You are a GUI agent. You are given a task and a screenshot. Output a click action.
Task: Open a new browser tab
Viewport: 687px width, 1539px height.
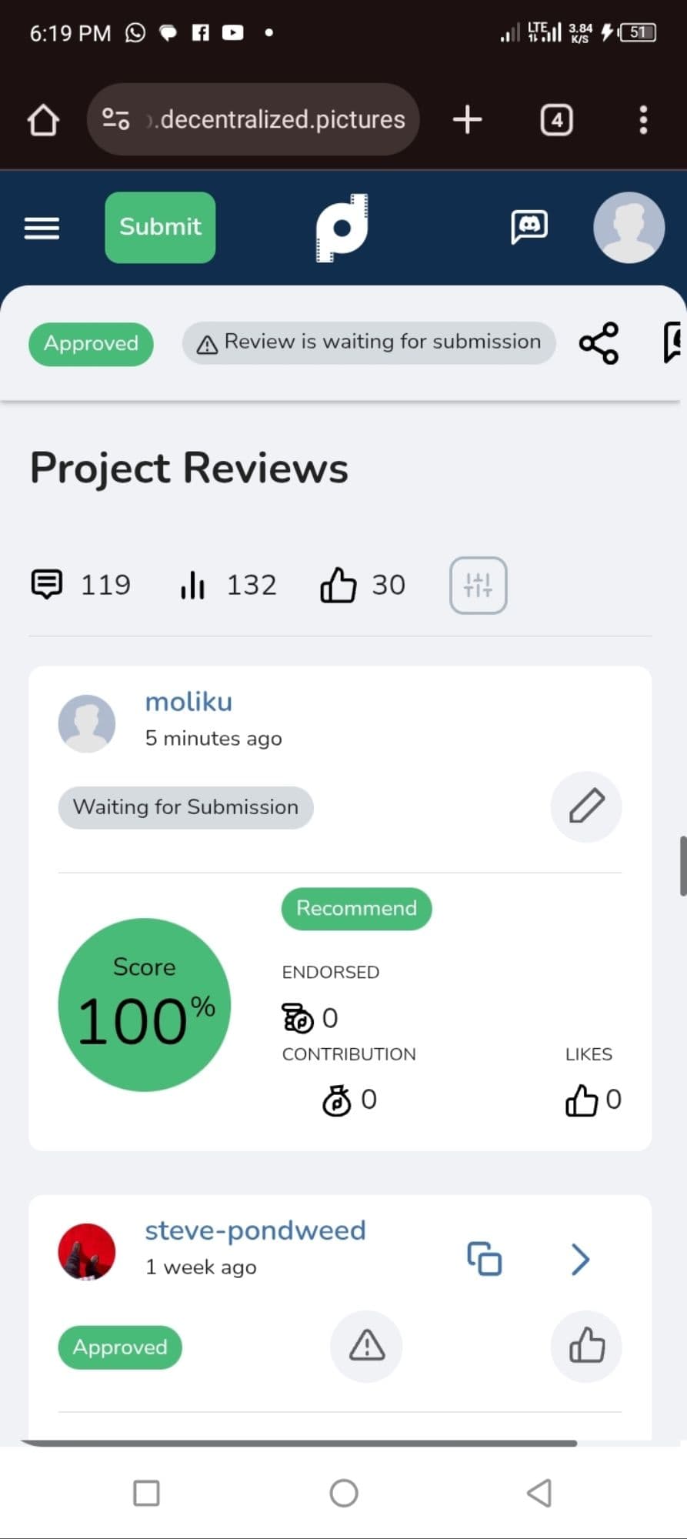[467, 120]
